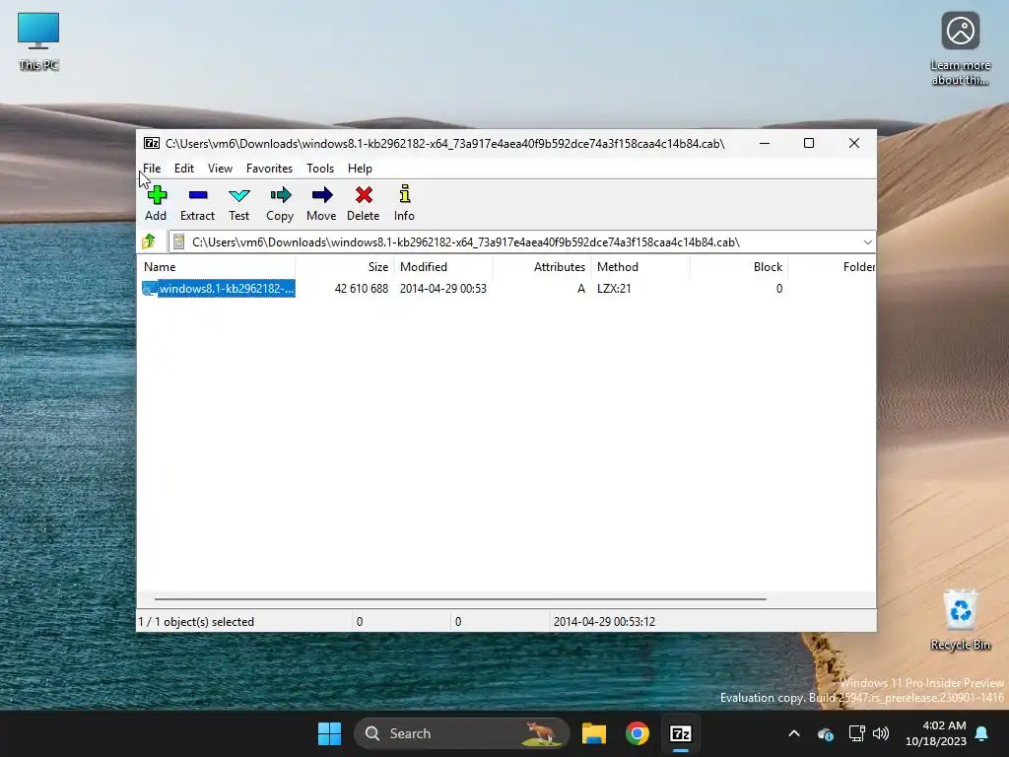This screenshot has height=757, width=1009.
Task: Click the Add toolbar icon
Action: click(x=157, y=195)
